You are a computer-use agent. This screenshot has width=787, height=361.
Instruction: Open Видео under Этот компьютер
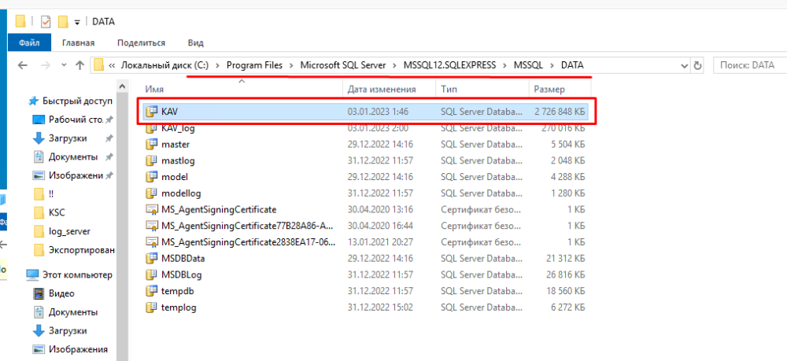[x=61, y=293]
